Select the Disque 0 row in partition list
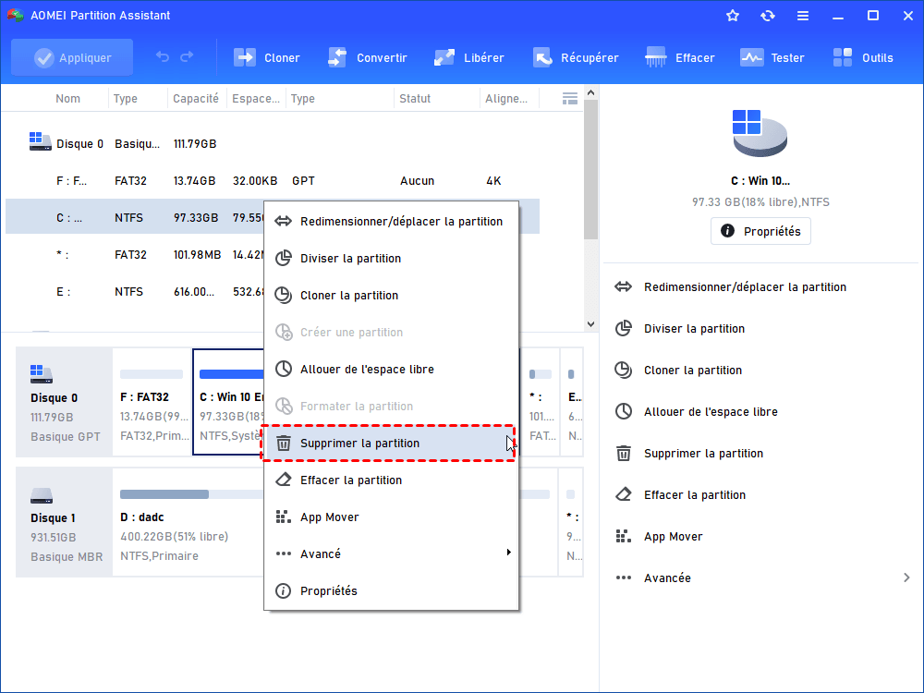Screen dimensions: 924x693 click(273, 144)
